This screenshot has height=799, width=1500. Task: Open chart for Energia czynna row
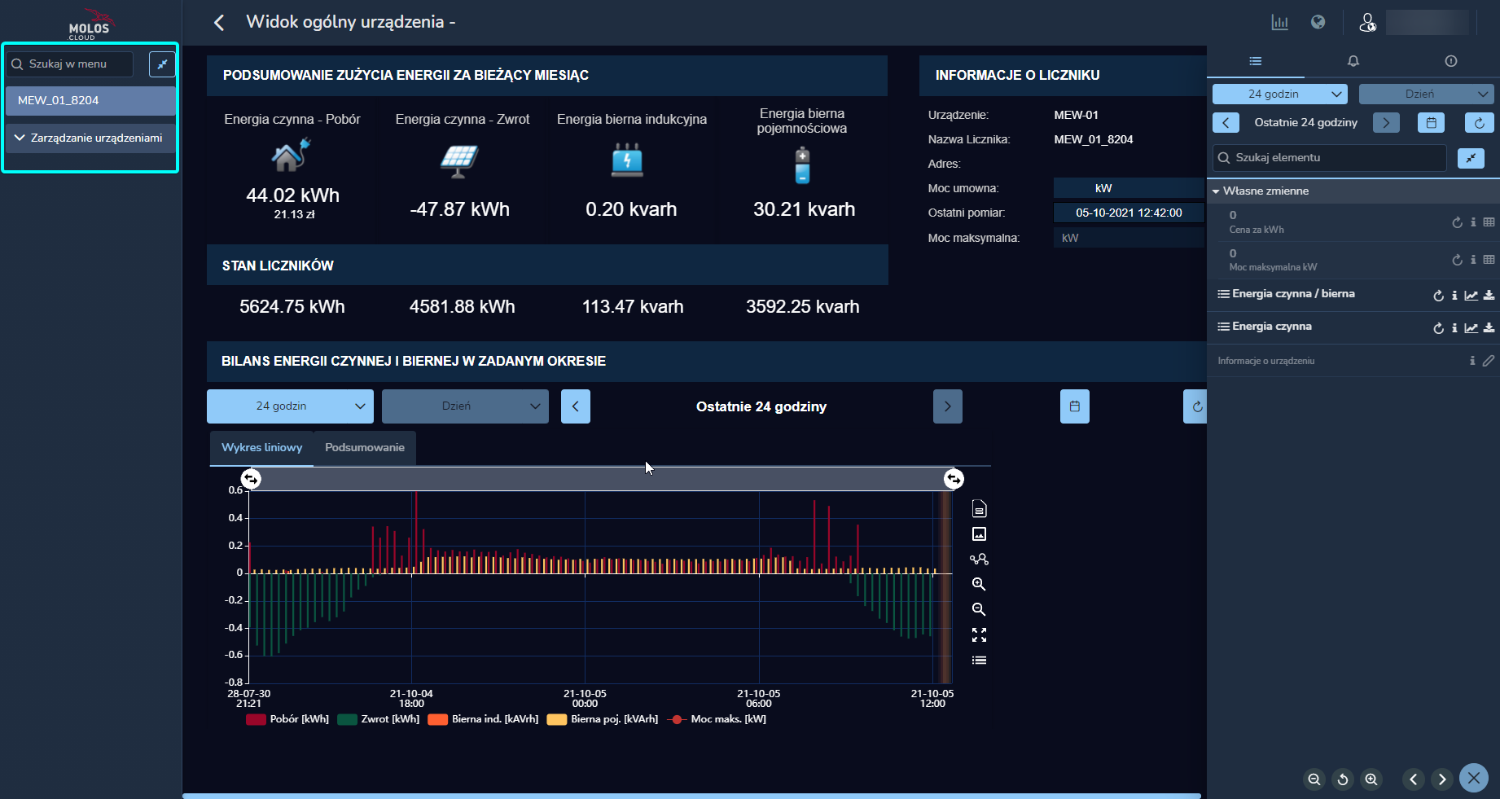[x=1471, y=328]
